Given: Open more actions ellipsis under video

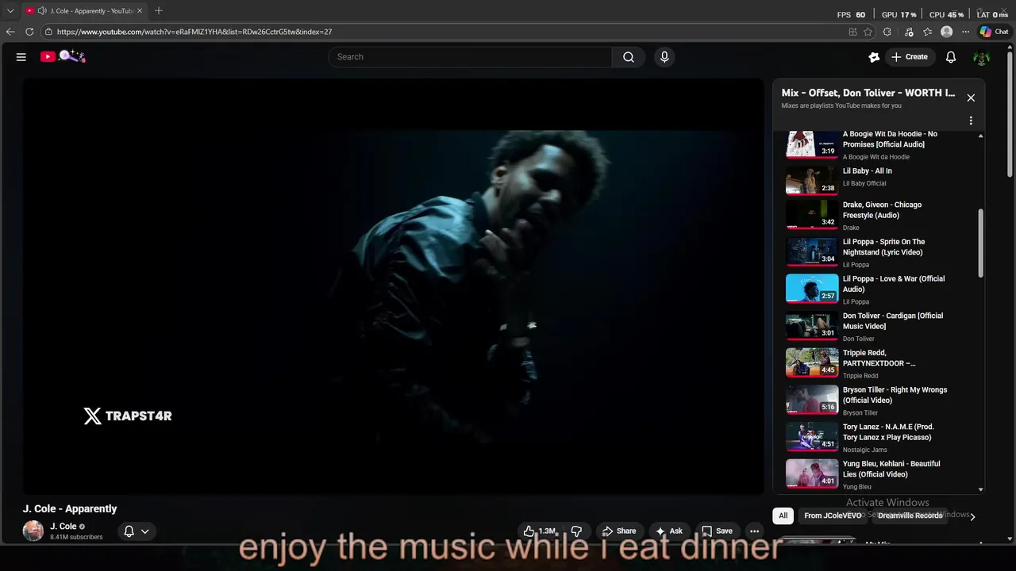Looking at the screenshot, I should (x=755, y=531).
